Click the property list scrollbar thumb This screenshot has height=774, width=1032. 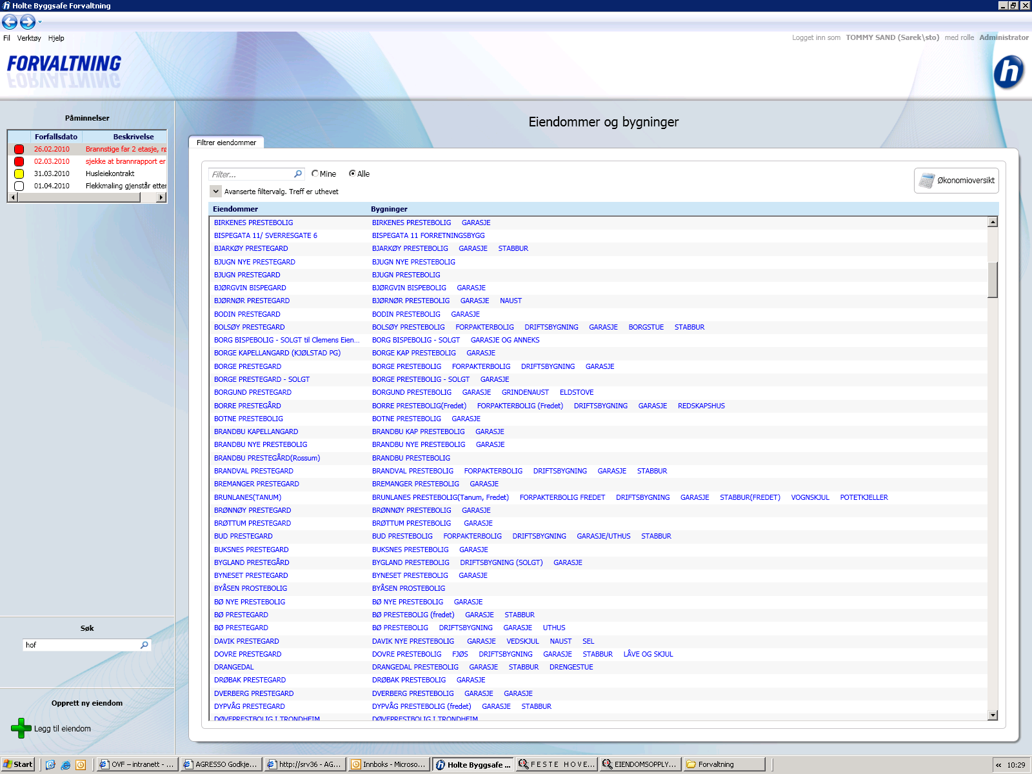tap(993, 279)
